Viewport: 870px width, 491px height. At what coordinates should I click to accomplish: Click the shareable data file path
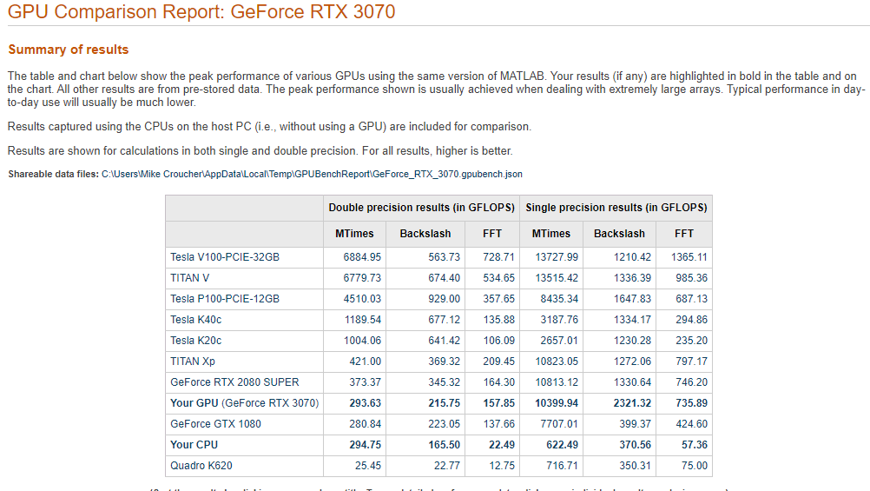[312, 174]
